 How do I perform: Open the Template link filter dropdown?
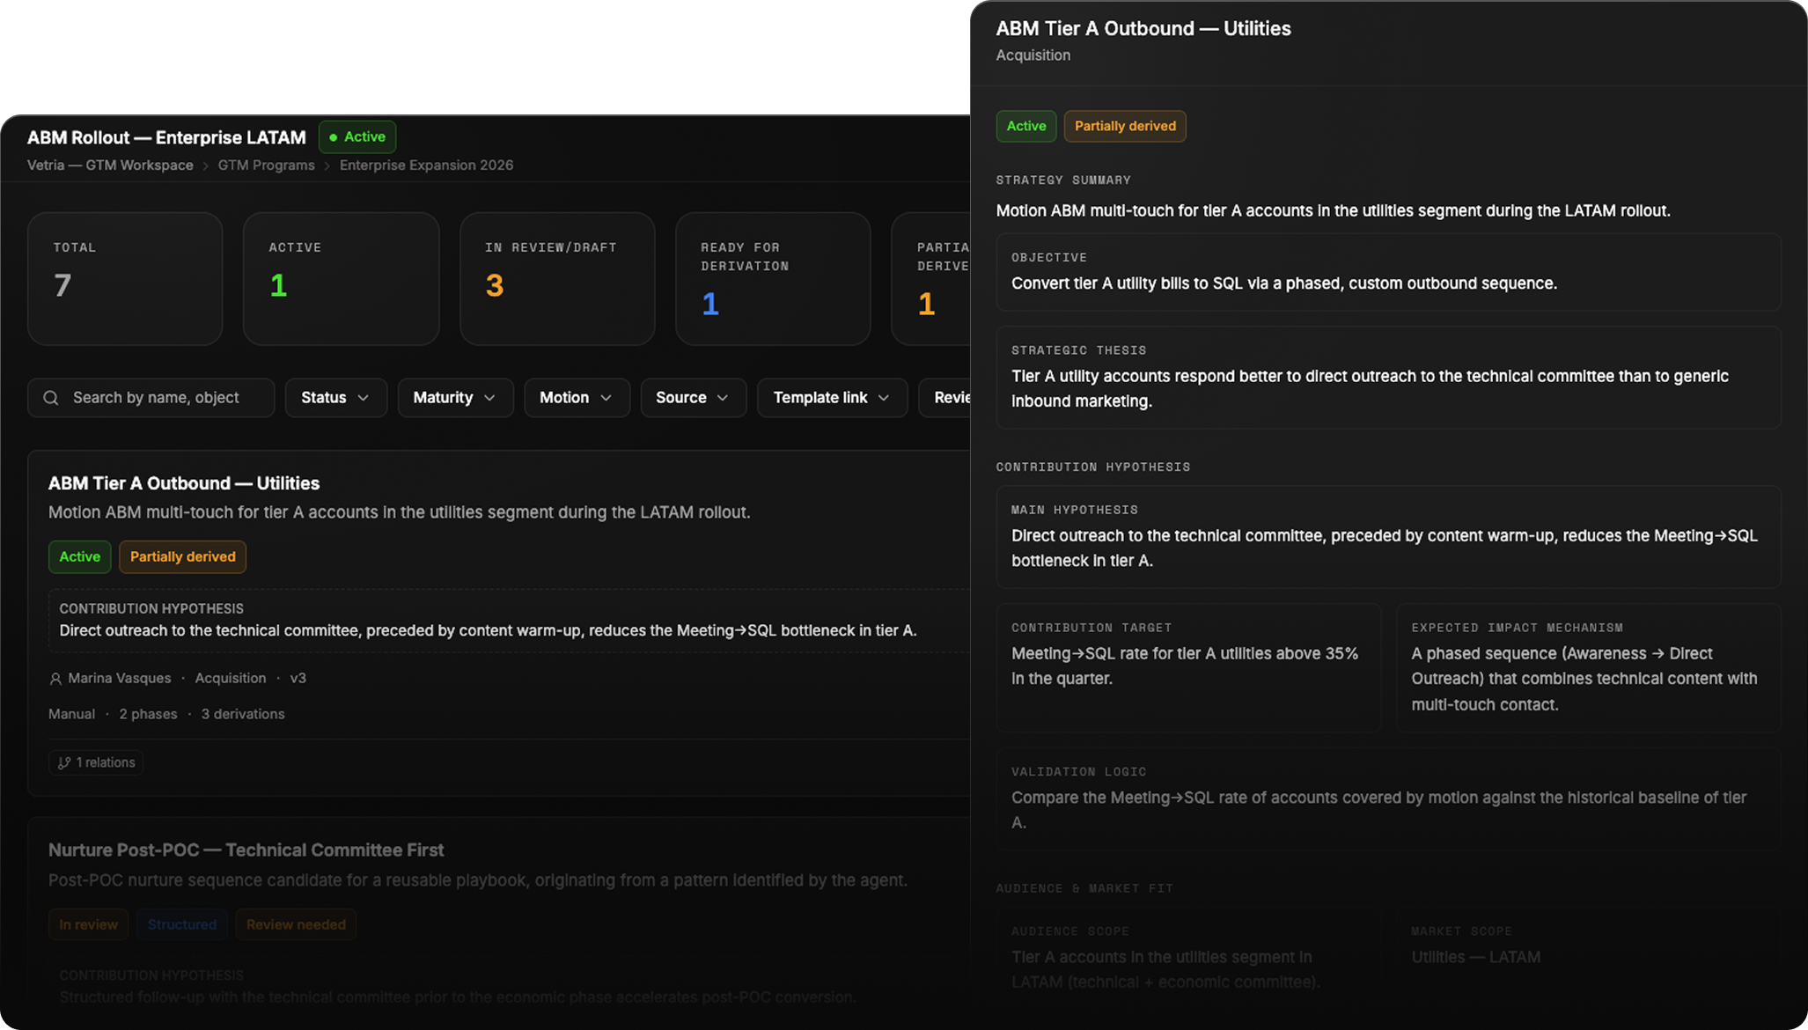832,398
